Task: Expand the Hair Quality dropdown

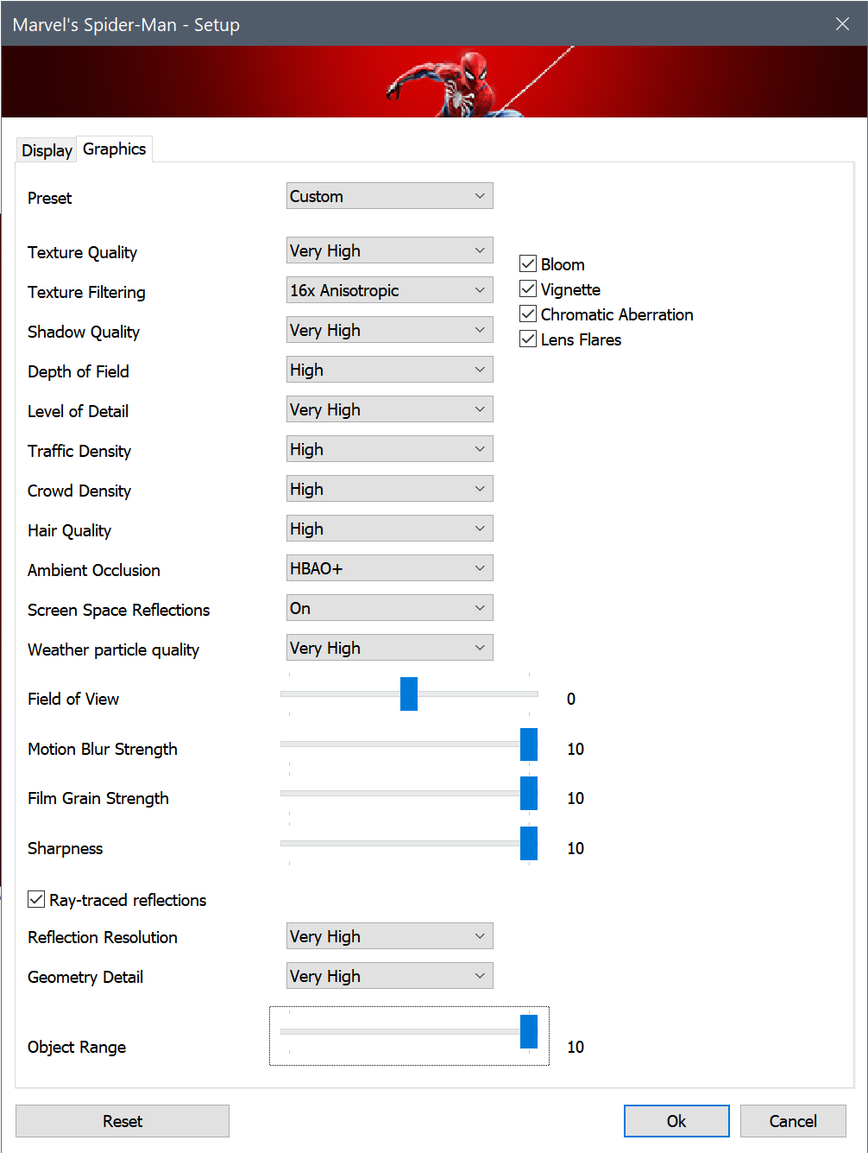Action: tap(390, 529)
